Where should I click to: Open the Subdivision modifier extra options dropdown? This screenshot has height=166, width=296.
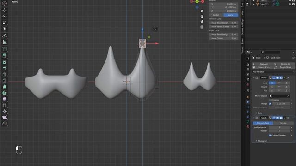point(285,118)
